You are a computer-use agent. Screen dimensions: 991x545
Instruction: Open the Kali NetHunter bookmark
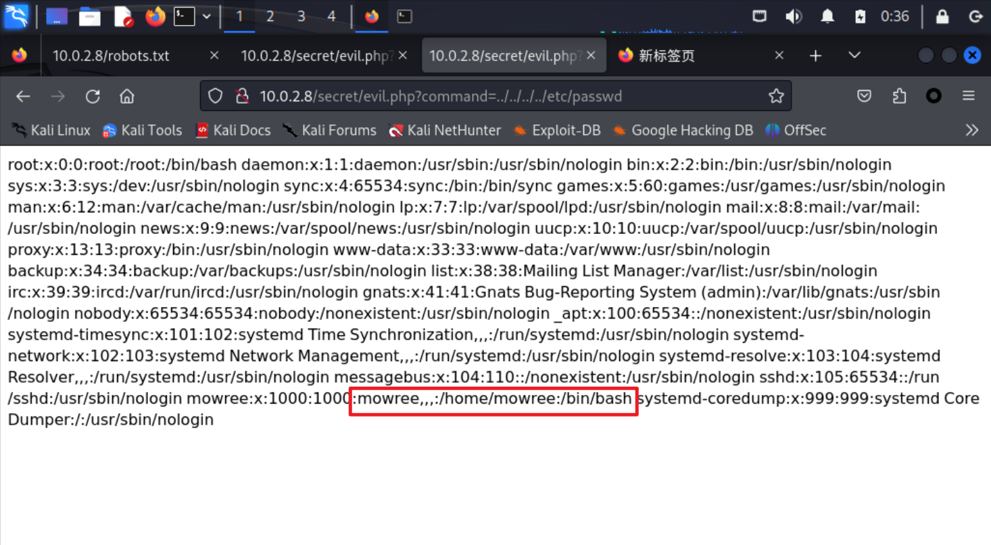(x=445, y=130)
